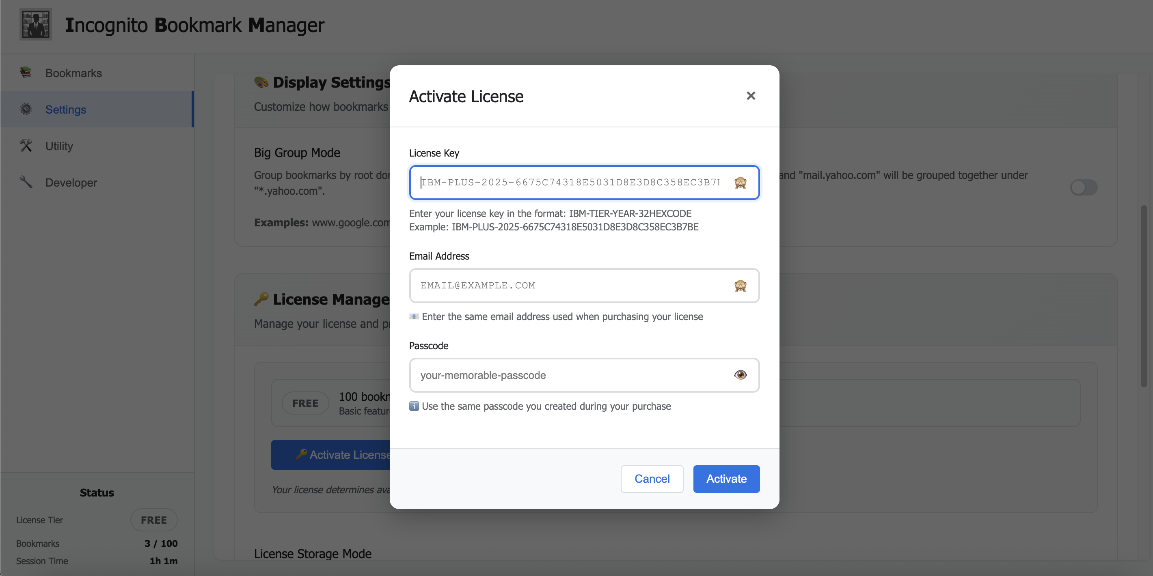Image resolution: width=1153 pixels, height=576 pixels.
Task: Cancel the license activation dialog
Action: [652, 479]
